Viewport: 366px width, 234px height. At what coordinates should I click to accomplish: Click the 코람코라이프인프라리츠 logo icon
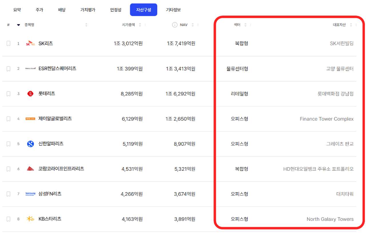(x=30, y=169)
